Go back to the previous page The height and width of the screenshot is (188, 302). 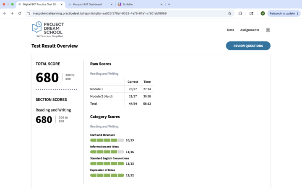(x=5, y=13)
